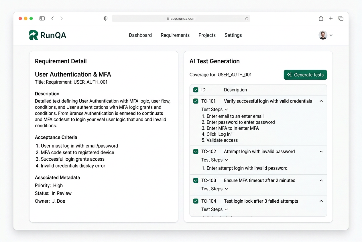Open the Requirements nav item

click(x=175, y=35)
